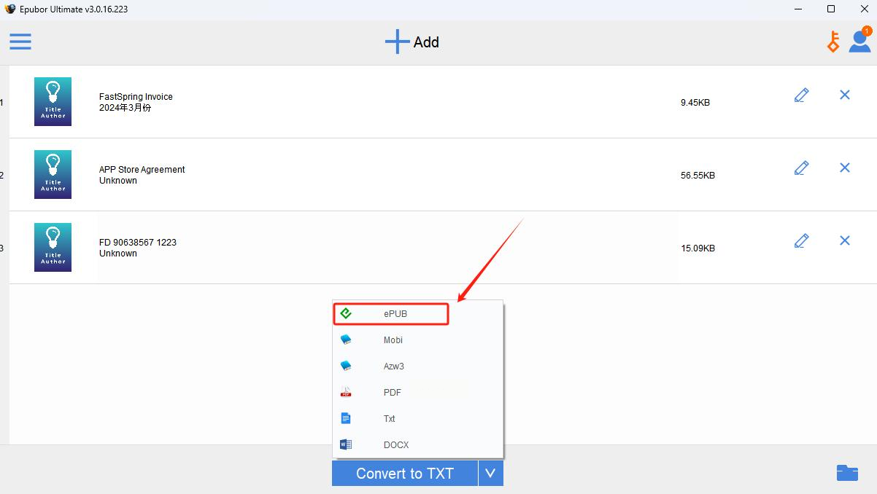The image size is (877, 494).
Task: Choose DOCX as the output format
Action: click(418, 445)
